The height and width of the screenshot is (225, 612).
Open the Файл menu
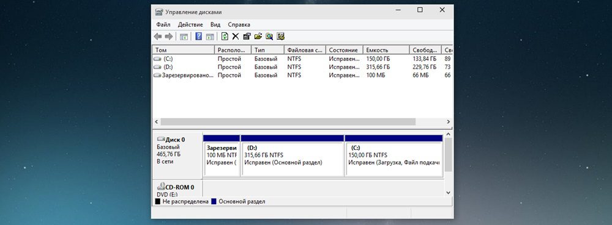pos(163,24)
